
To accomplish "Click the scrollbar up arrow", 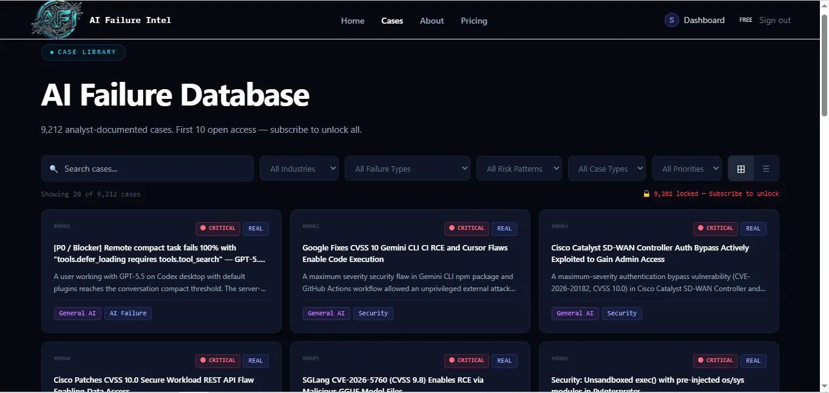I will coord(824,5).
